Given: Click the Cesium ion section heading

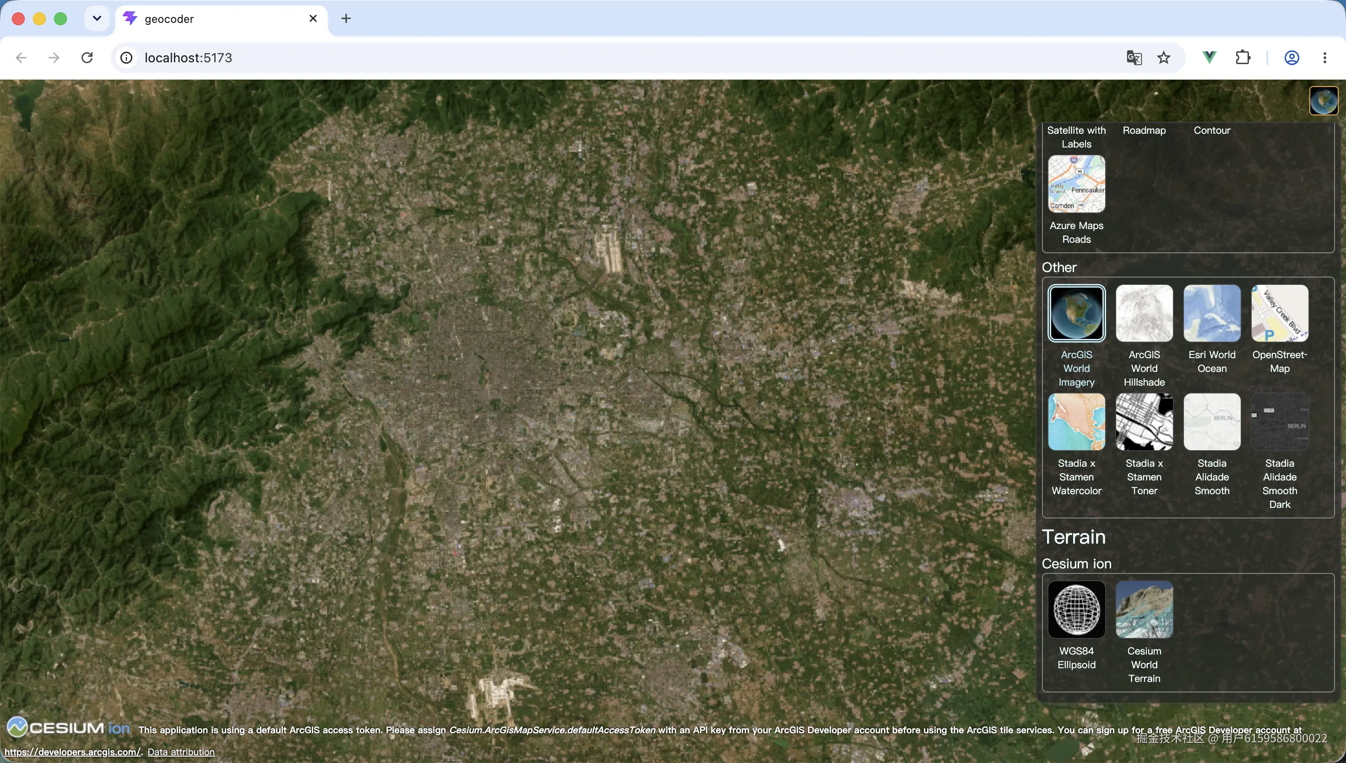Looking at the screenshot, I should coord(1076,563).
